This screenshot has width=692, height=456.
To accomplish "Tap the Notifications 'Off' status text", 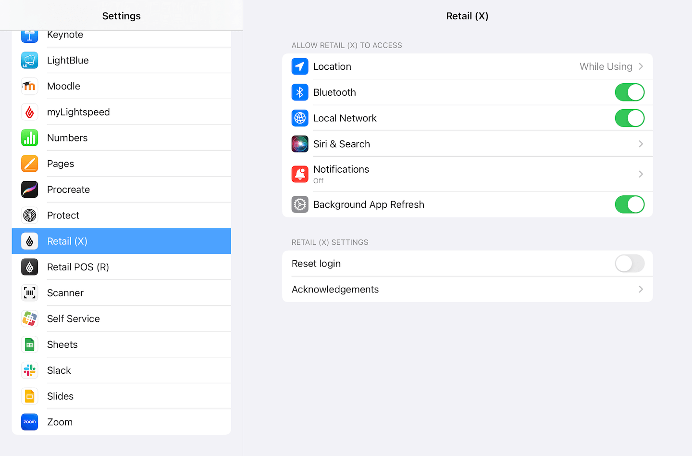I will pyautogui.click(x=318, y=181).
